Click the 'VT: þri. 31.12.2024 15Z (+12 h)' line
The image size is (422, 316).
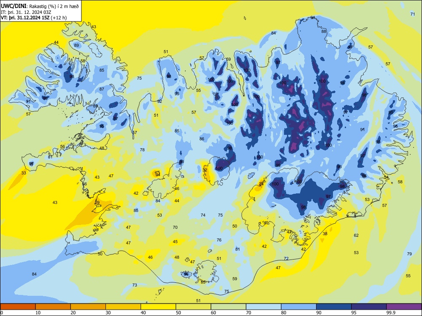pyautogui.click(x=34, y=18)
